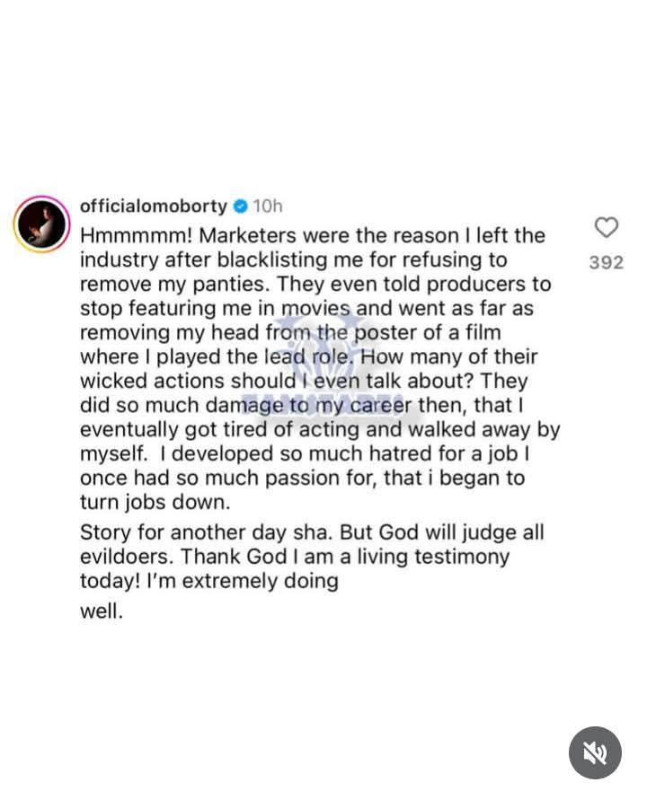This screenshot has width=647, height=791.
Task: Click the line "industry after blacklisting me for refusing to"
Action: point(294,259)
